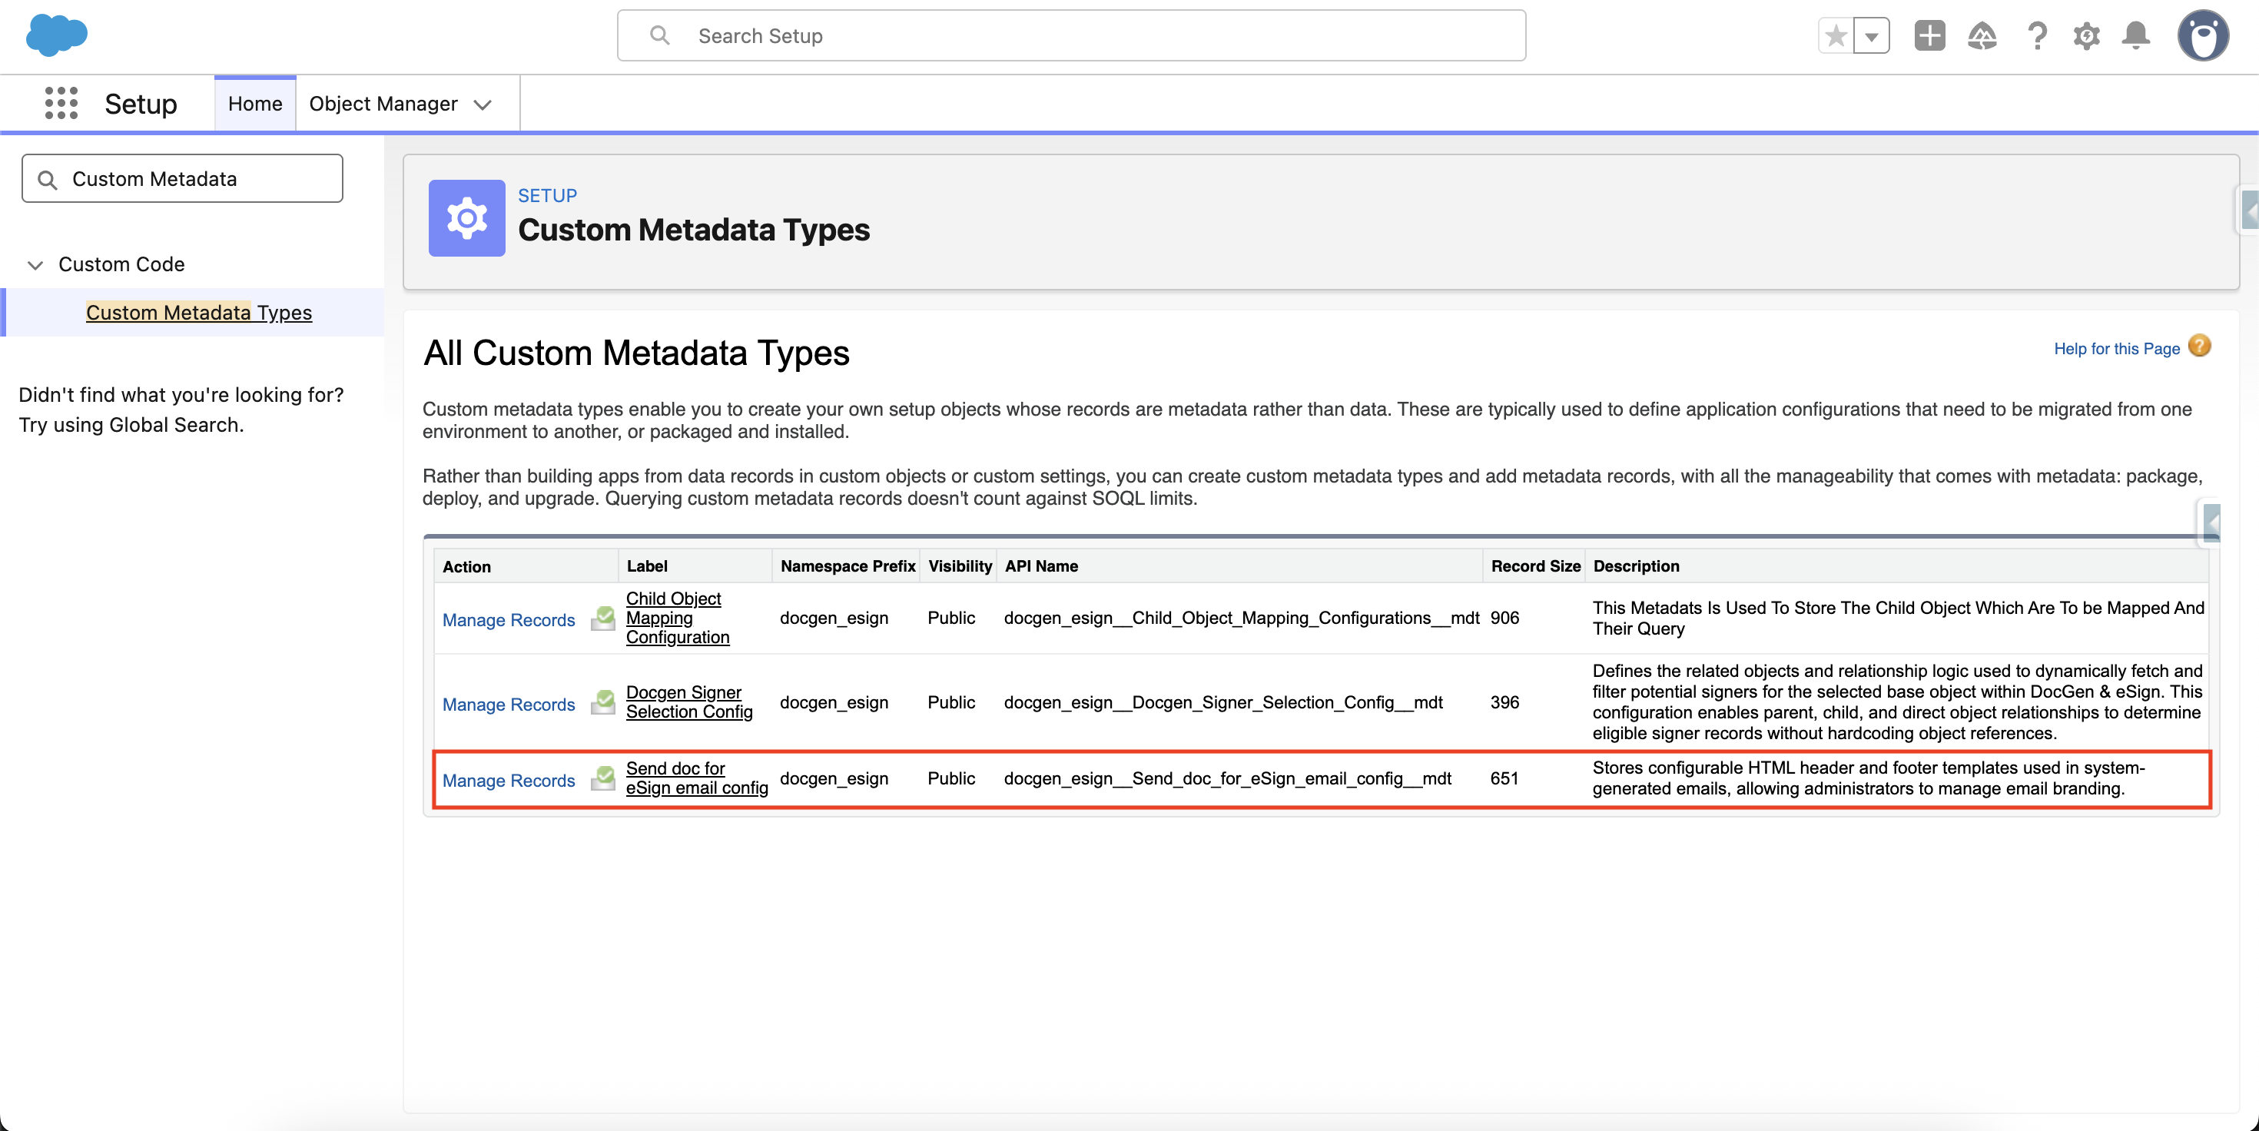Image resolution: width=2259 pixels, height=1131 pixels.
Task: Click the record size value 651
Action: point(1504,778)
